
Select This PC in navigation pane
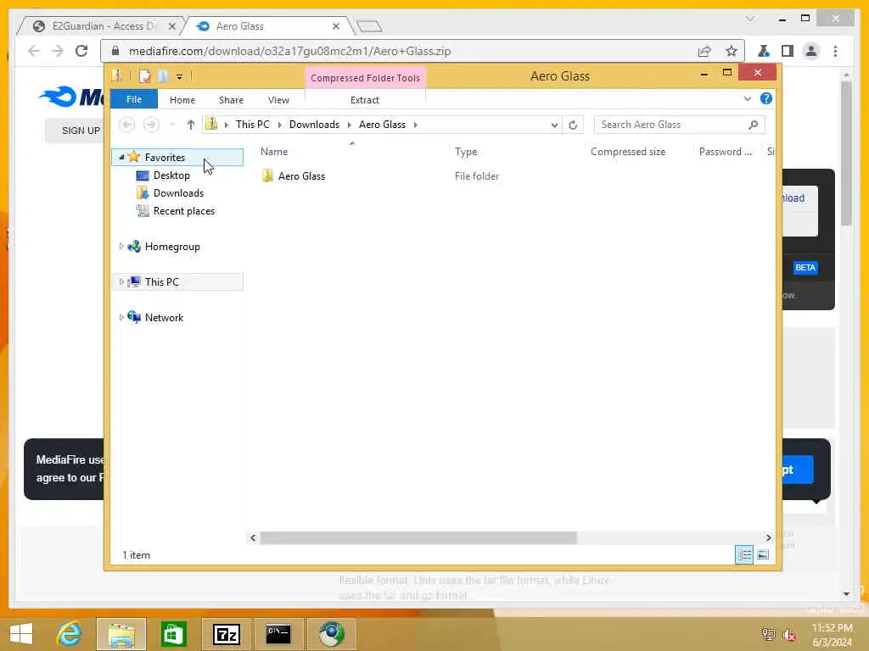point(162,281)
